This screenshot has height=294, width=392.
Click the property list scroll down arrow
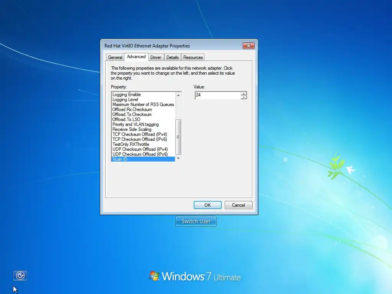click(178, 158)
